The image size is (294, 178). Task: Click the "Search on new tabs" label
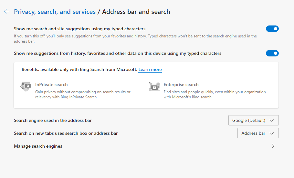(66, 133)
